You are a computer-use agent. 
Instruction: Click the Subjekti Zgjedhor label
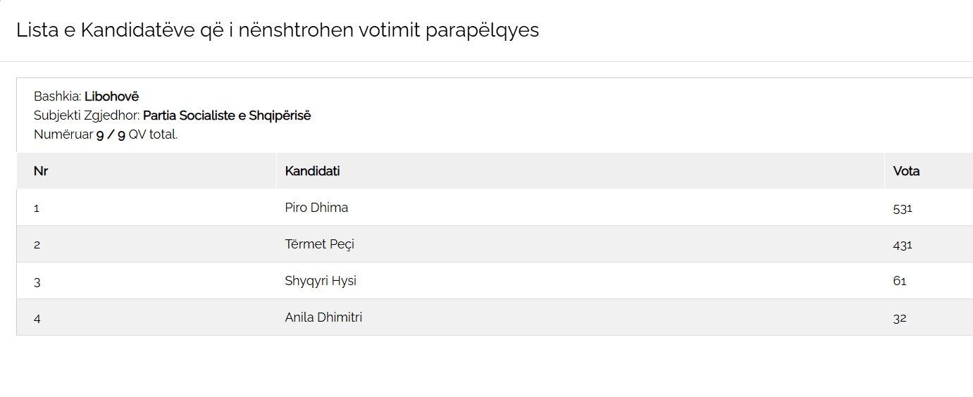click(x=87, y=115)
